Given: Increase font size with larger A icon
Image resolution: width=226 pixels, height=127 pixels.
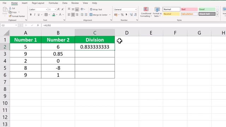Looking at the screenshot, I should click(59, 10).
